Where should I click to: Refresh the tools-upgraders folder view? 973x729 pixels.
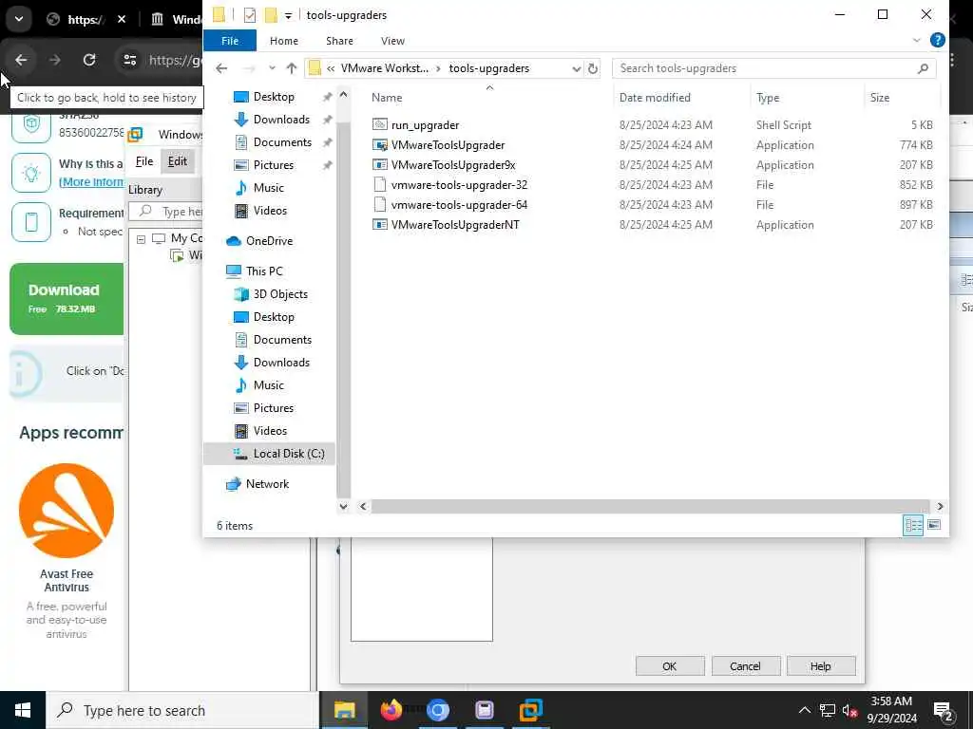pos(593,68)
